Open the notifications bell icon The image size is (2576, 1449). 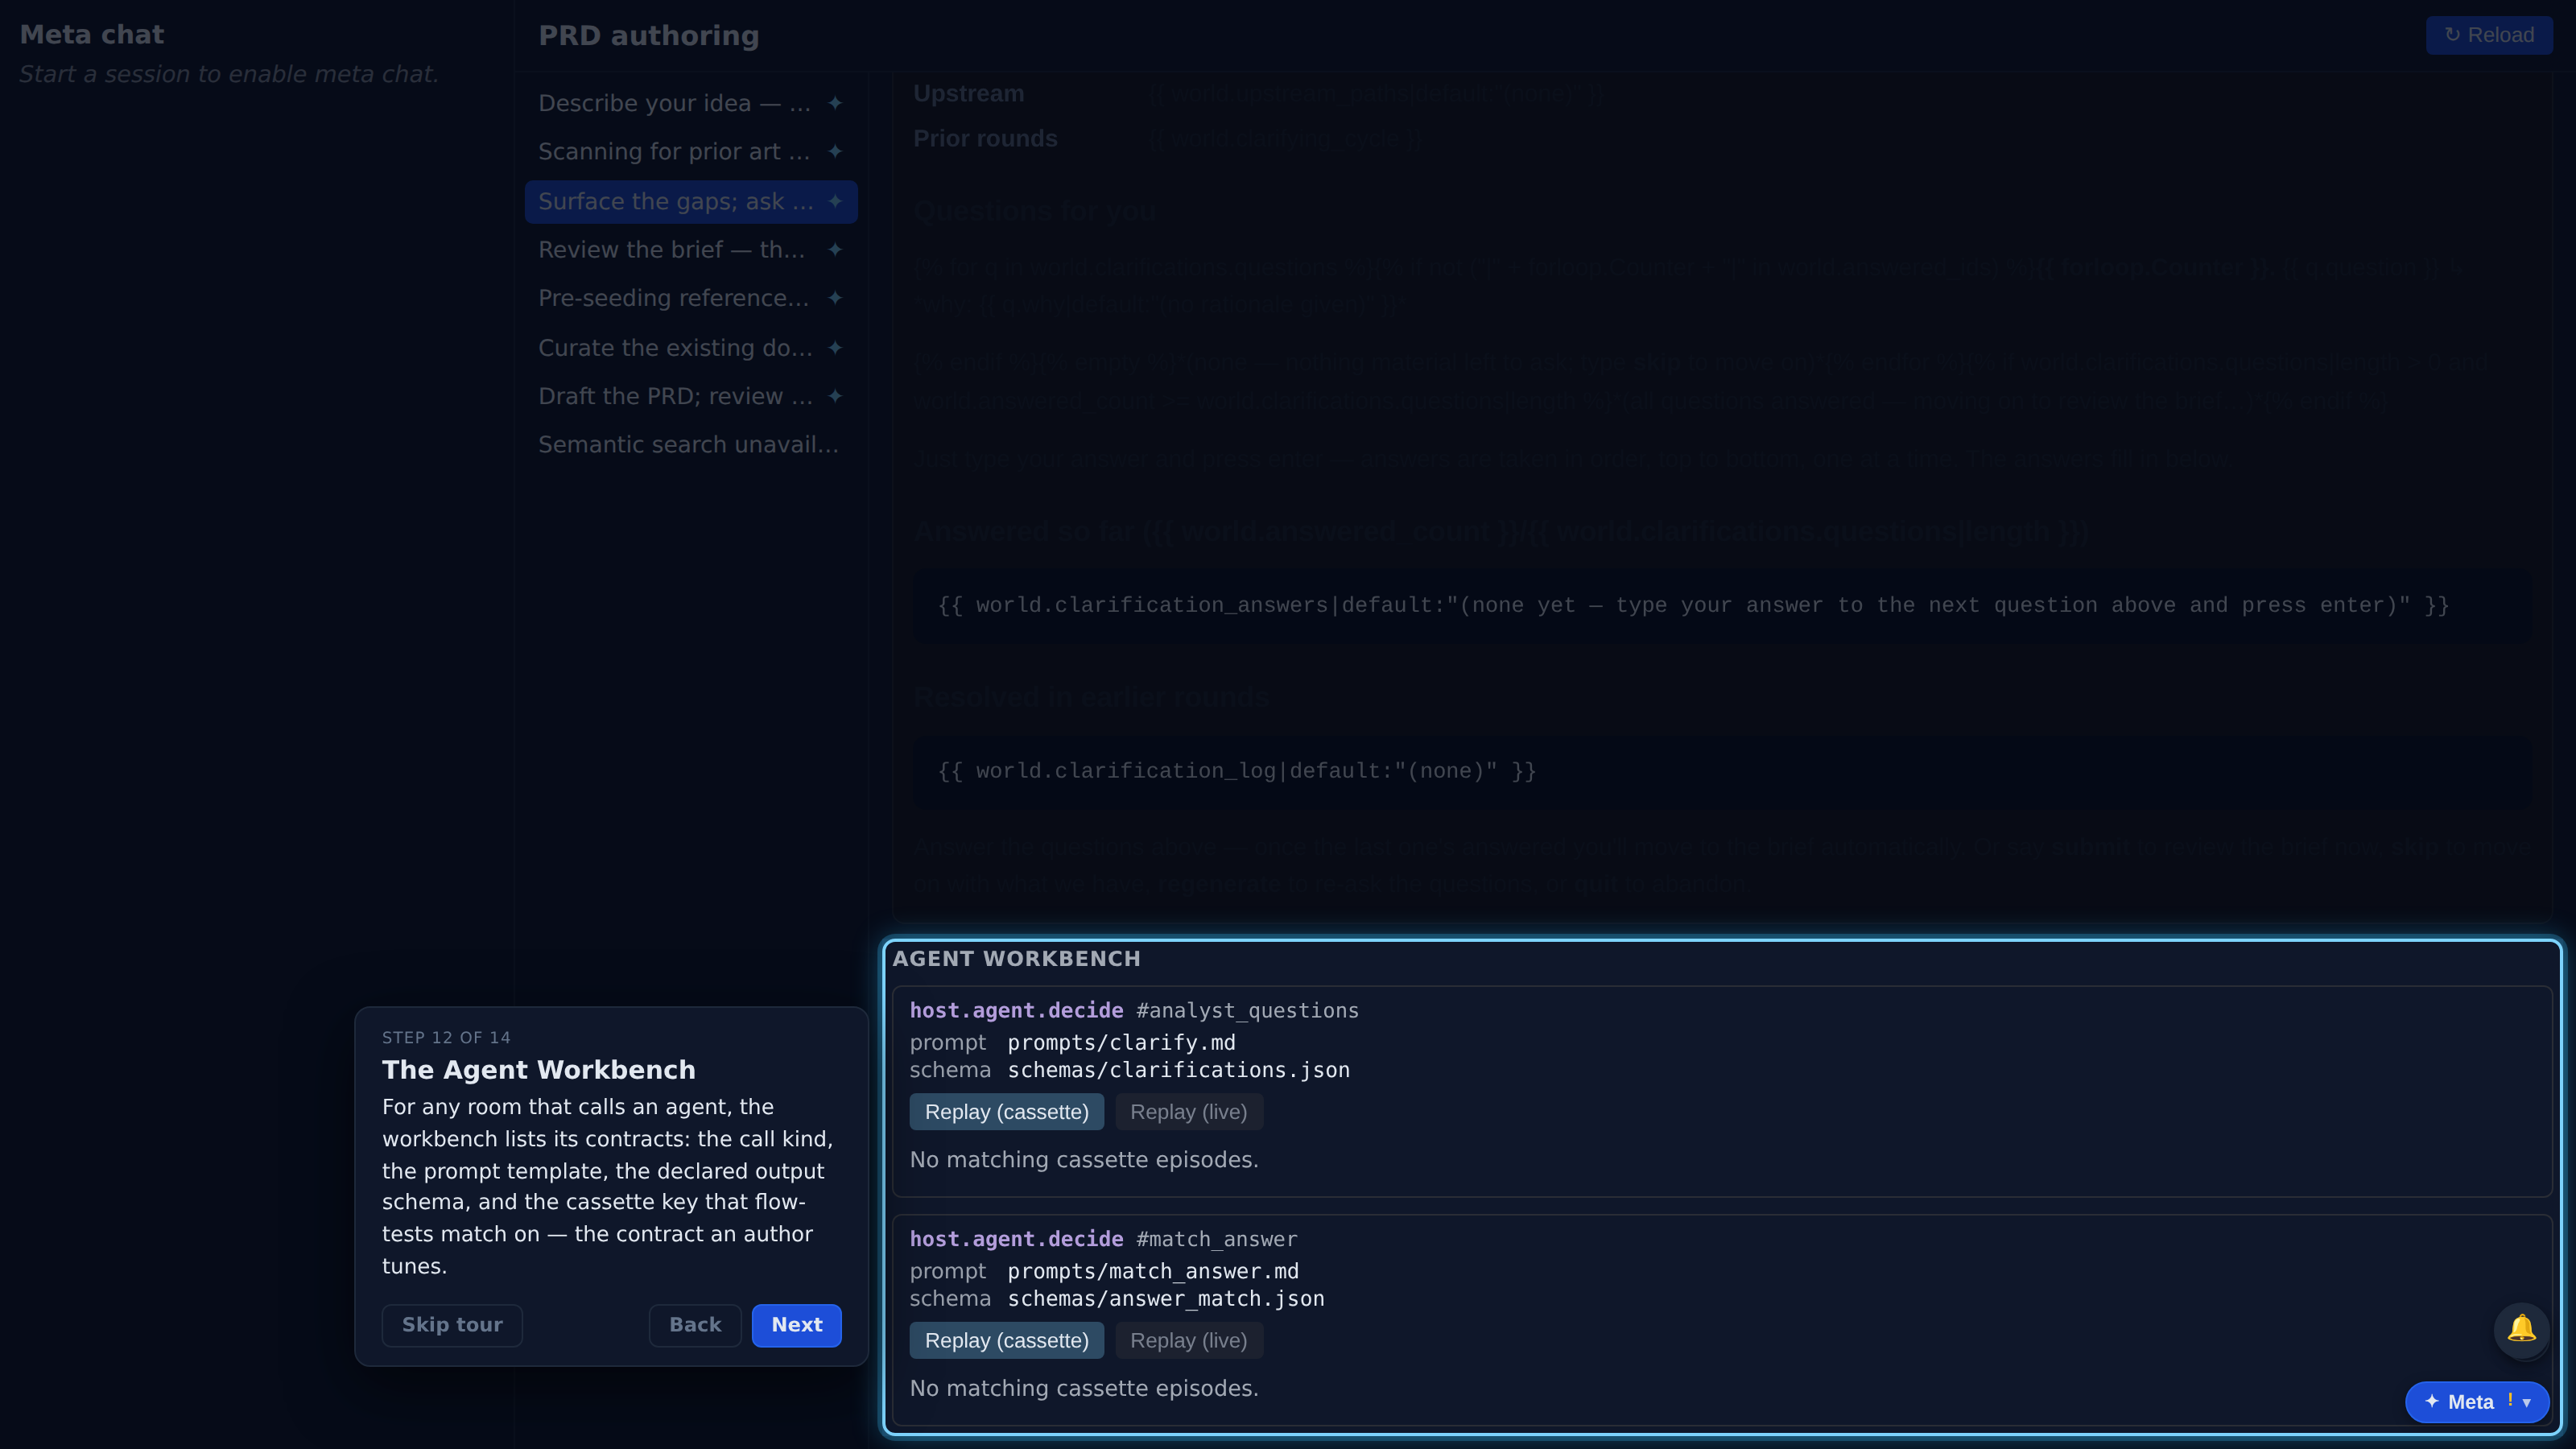(x=2521, y=1329)
